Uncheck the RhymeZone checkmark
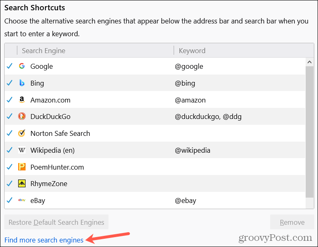This screenshot has height=247, width=318. tap(9, 184)
